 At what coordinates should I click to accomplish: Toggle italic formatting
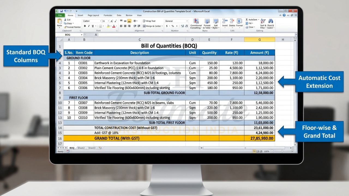pyautogui.click(x=89, y=26)
